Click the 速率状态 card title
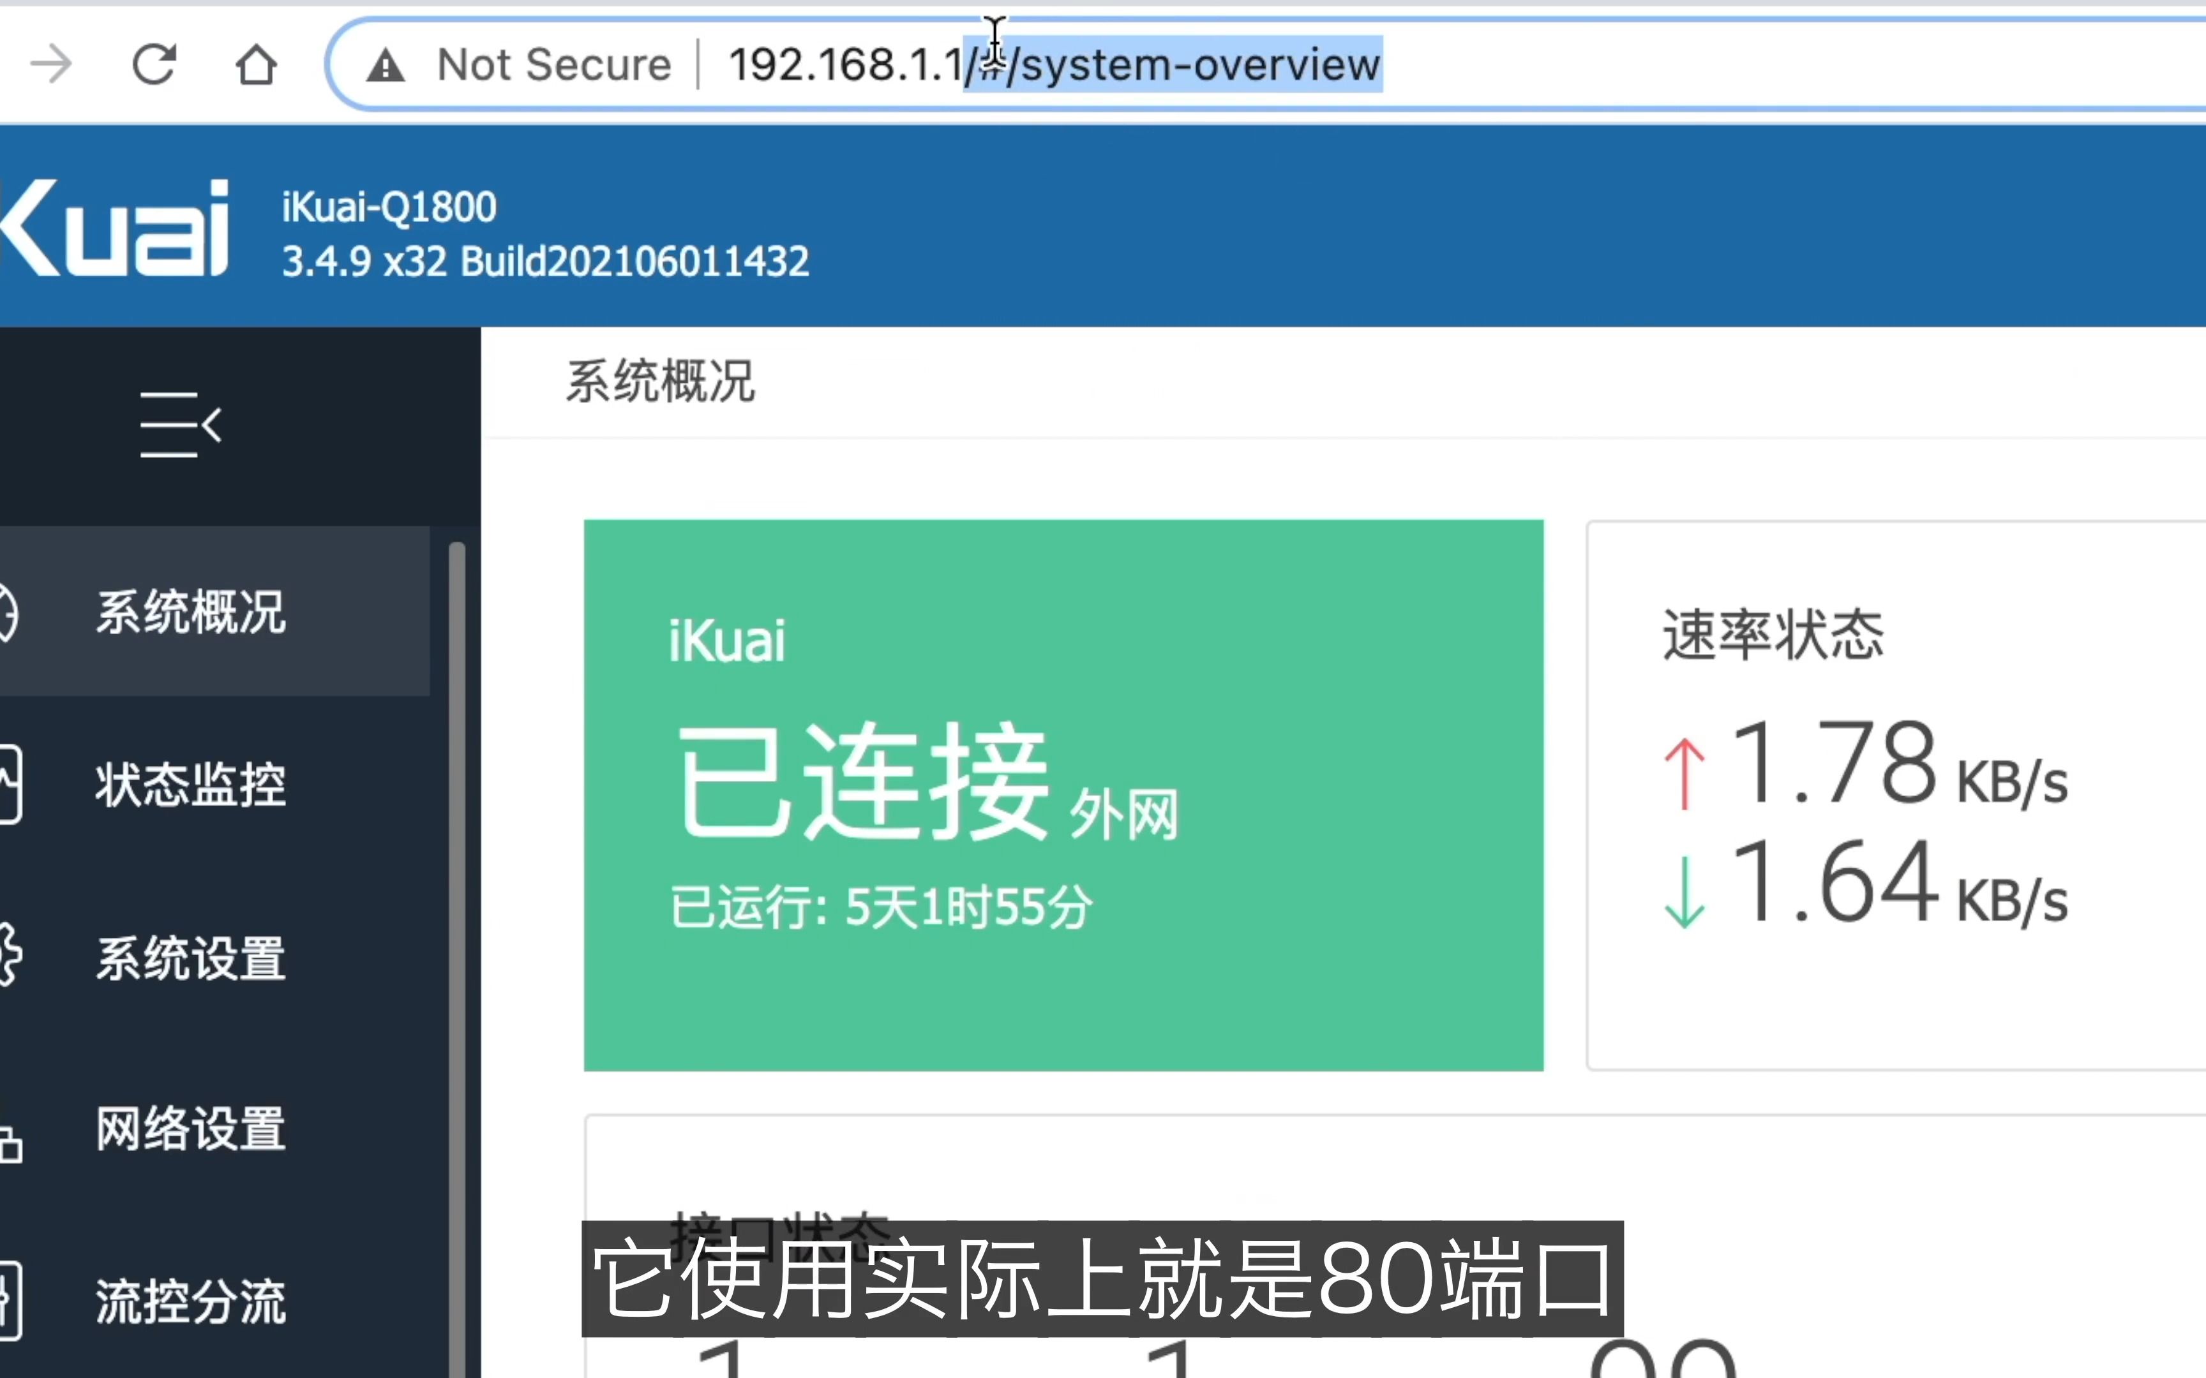The image size is (2206, 1378). [1773, 634]
